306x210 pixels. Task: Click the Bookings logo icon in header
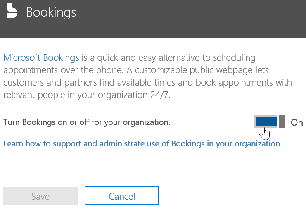tap(12, 12)
